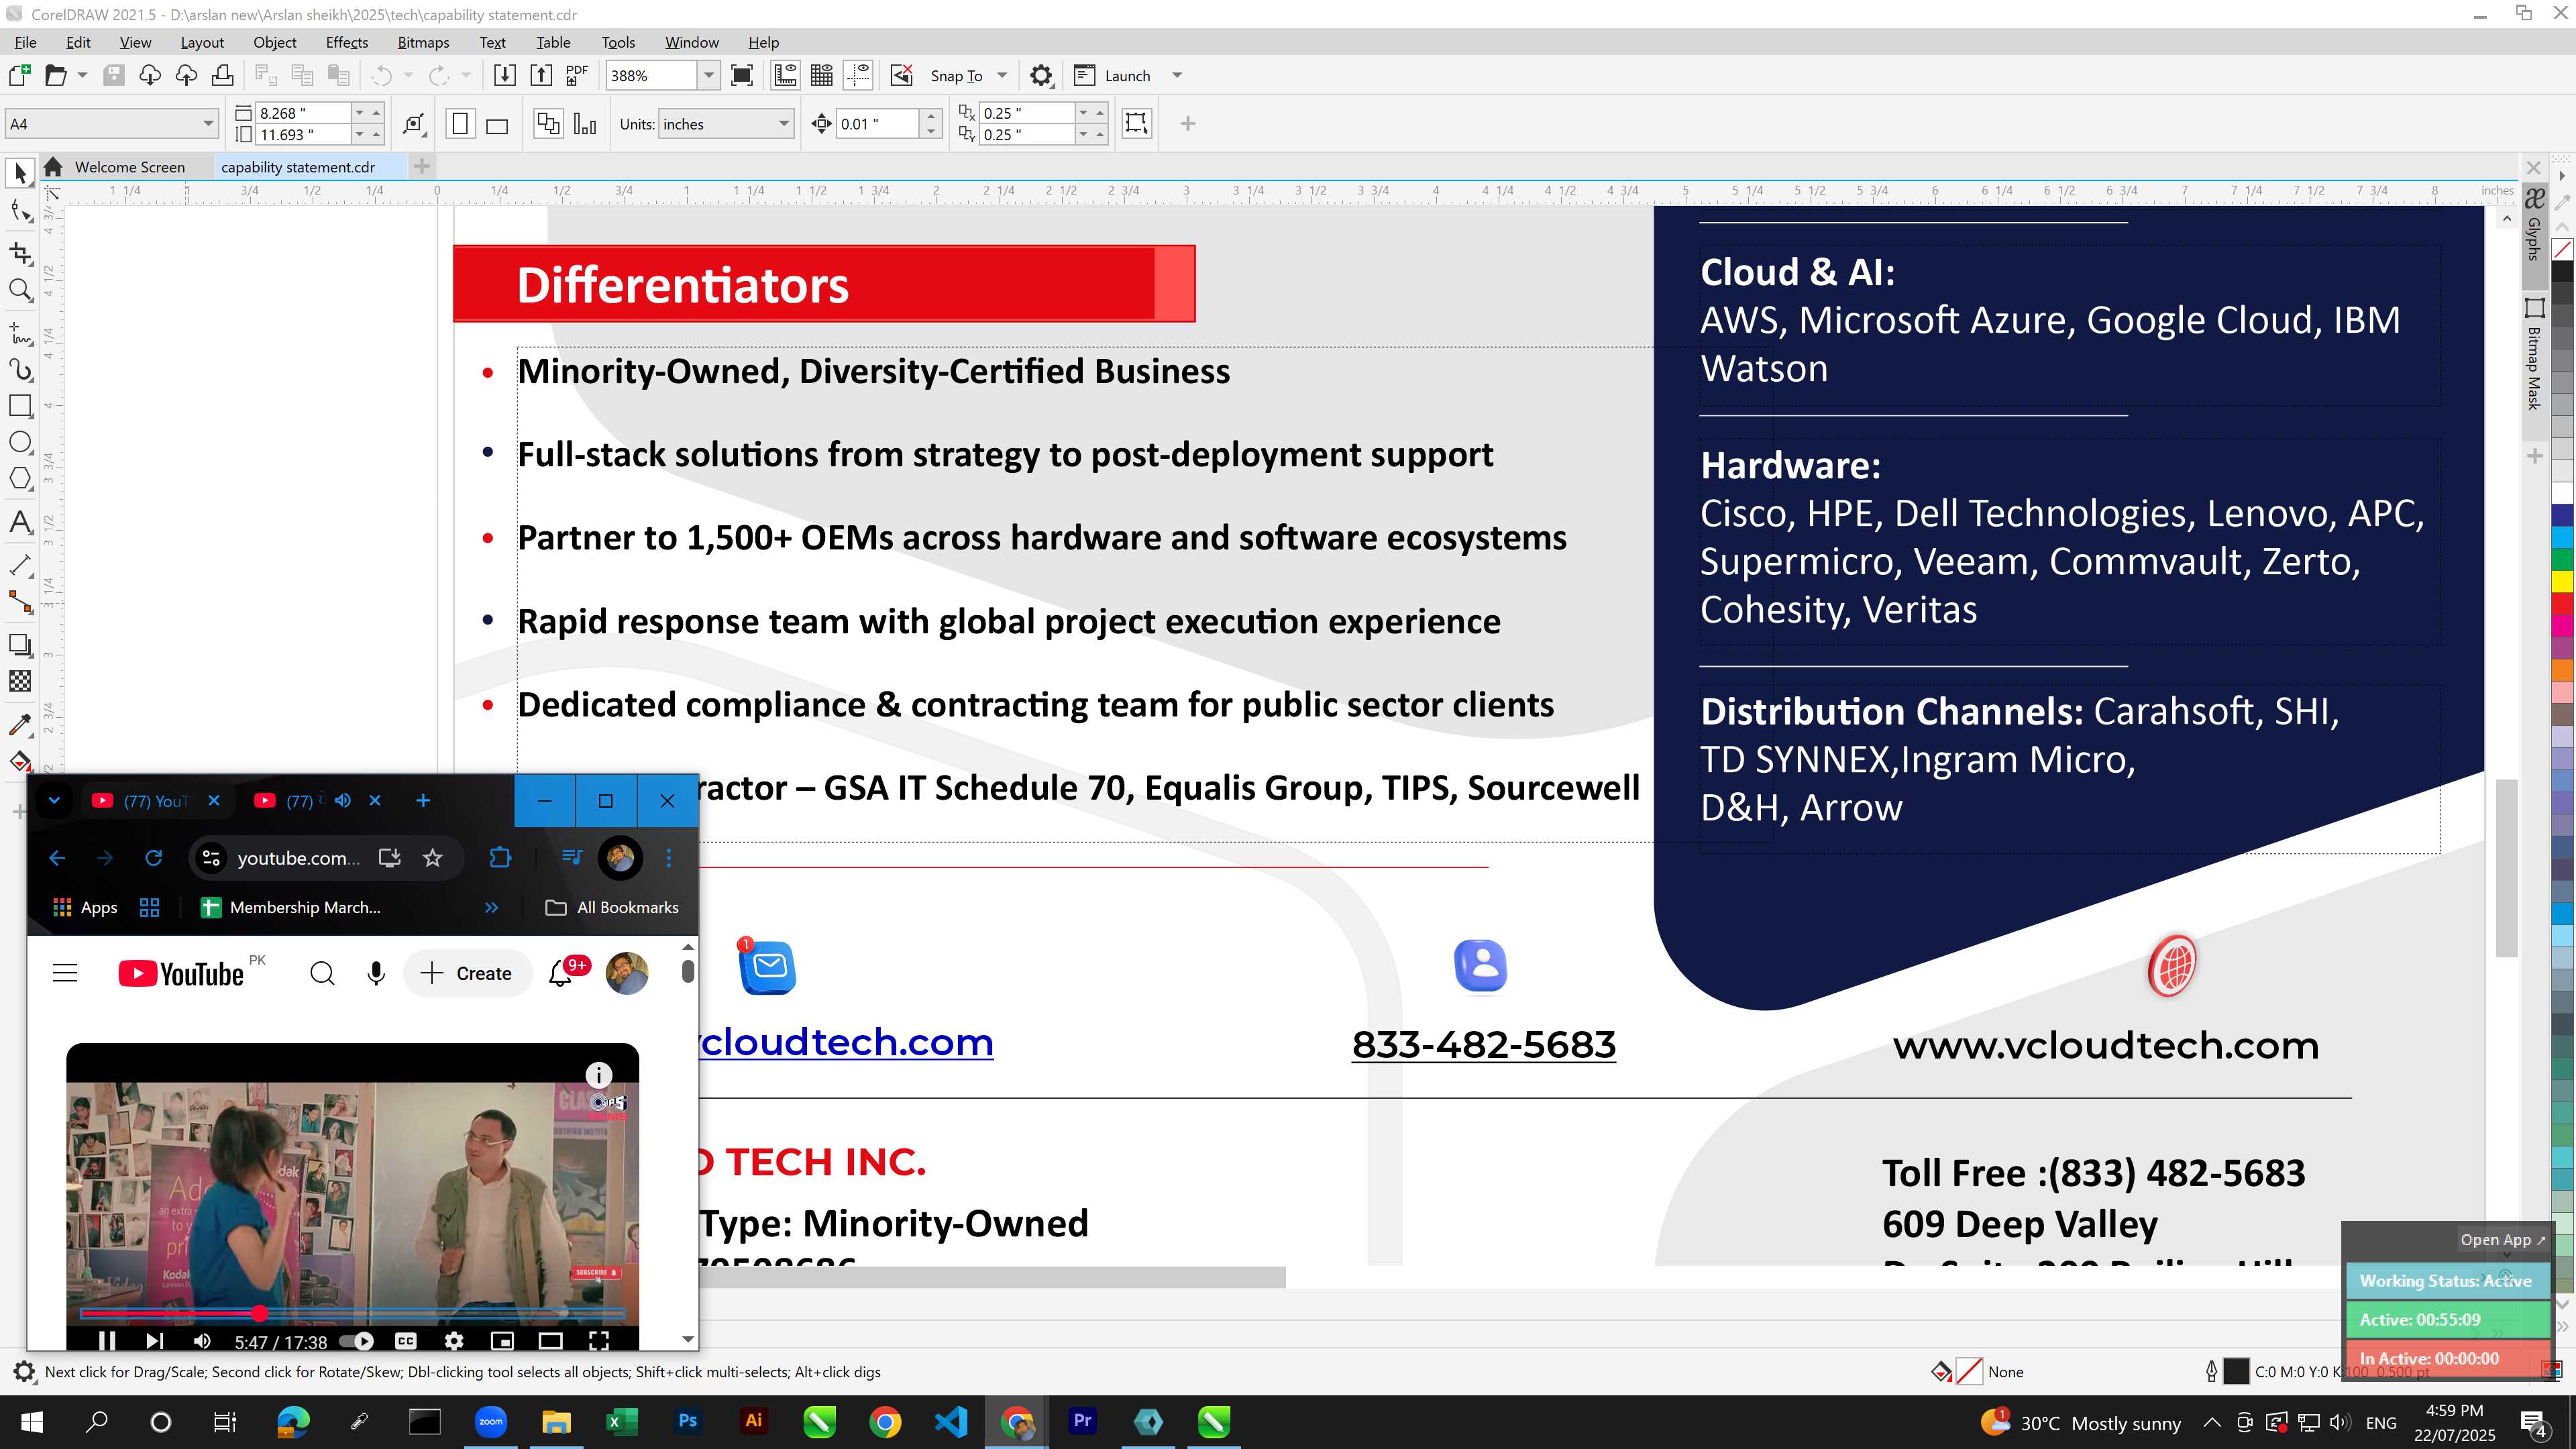Screen dimensions: 2576x1449
Task: Select the Pick tool in CorelDRAW toolbox
Action: tap(20, 173)
